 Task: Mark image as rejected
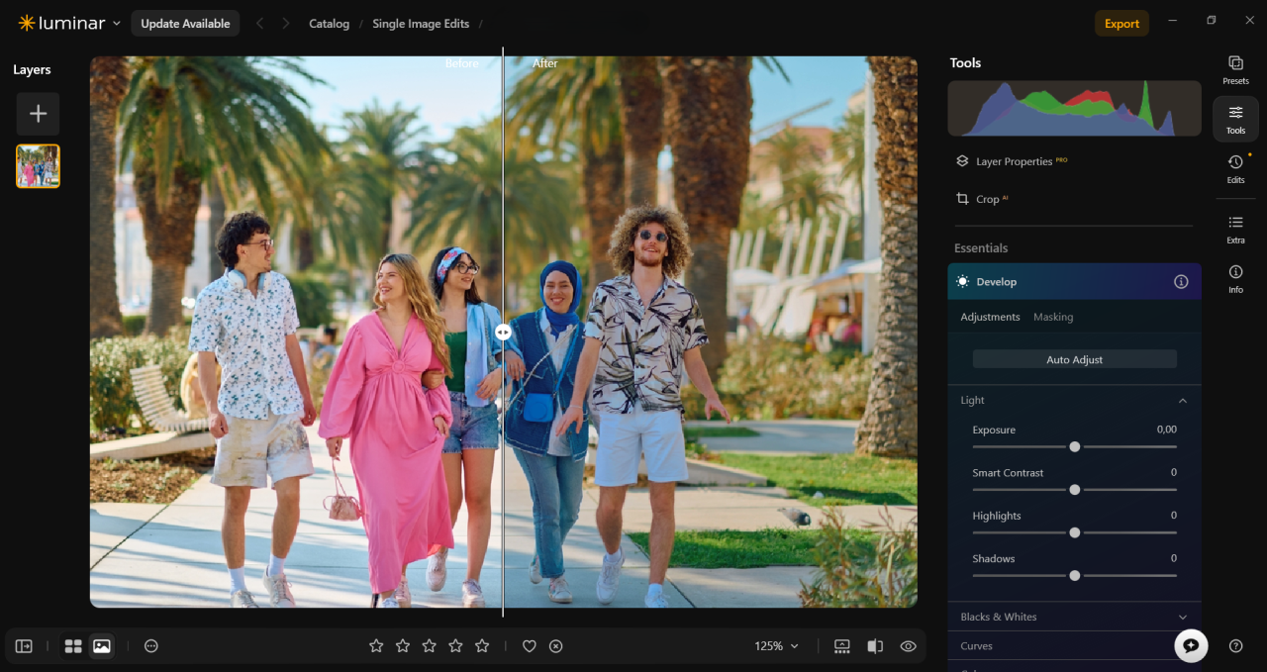[556, 646]
